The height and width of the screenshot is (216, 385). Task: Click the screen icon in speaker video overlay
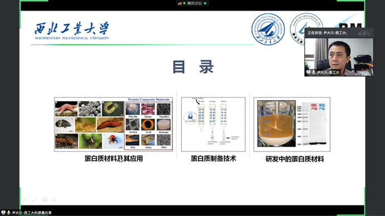click(308, 72)
